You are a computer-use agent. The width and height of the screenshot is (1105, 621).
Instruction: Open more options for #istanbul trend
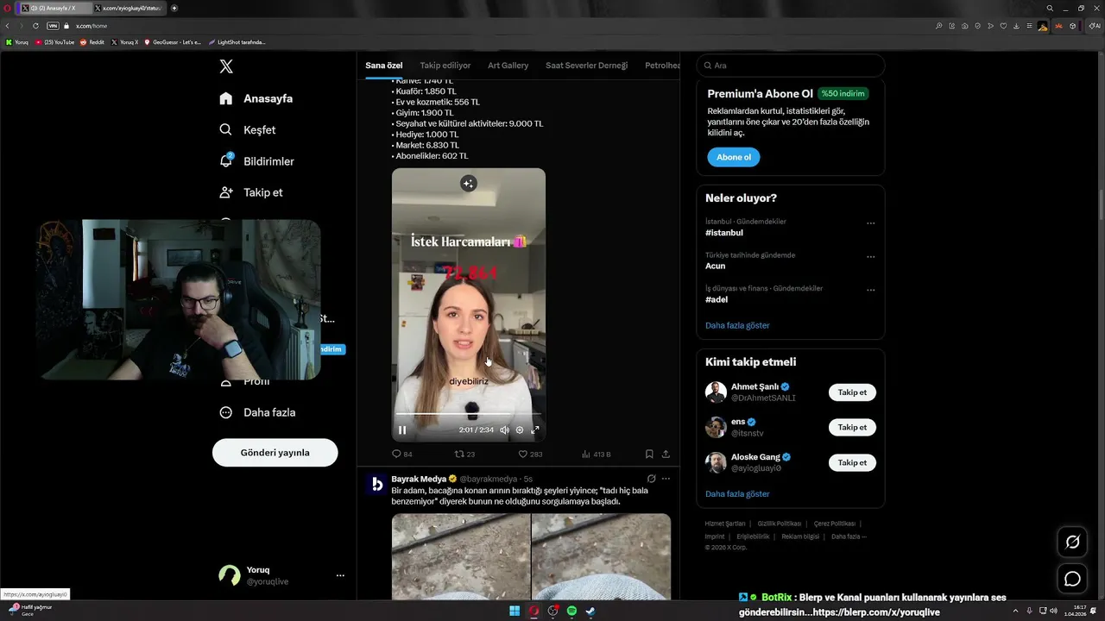pyautogui.click(x=870, y=223)
